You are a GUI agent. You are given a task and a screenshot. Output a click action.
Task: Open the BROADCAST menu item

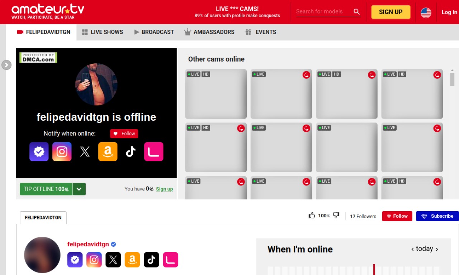click(154, 32)
